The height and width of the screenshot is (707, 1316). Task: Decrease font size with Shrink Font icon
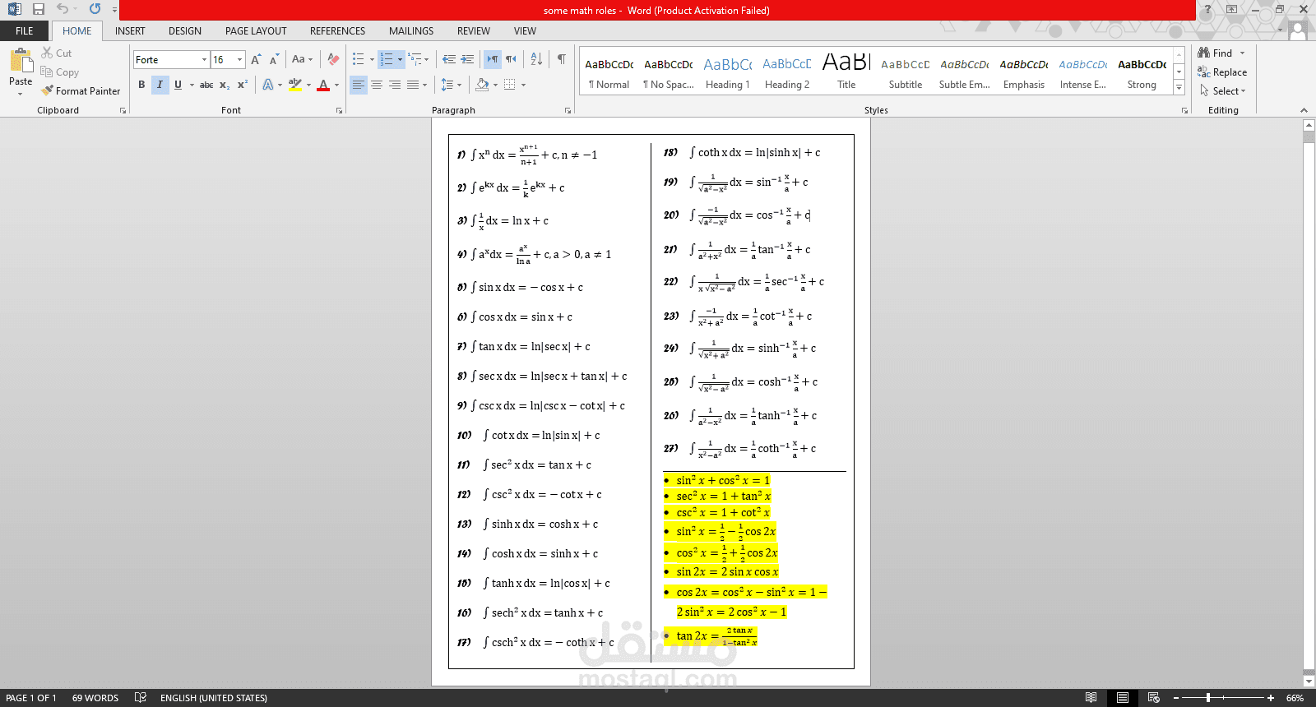pos(274,59)
